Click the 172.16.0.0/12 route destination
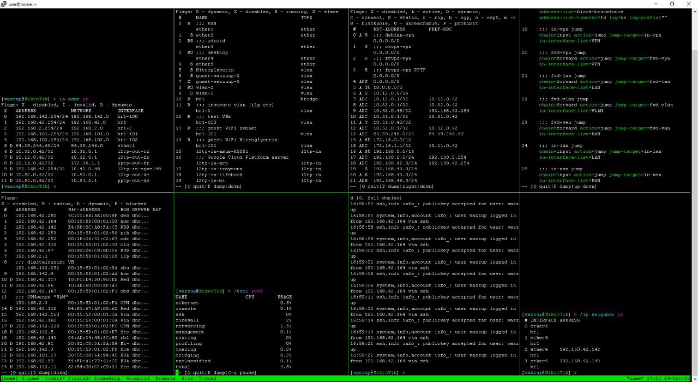The image size is (698, 382). (x=393, y=140)
